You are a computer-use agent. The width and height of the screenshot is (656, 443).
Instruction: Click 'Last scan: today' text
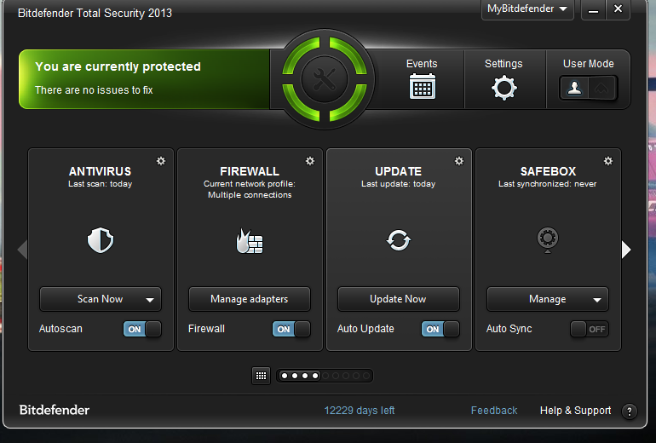[100, 184]
